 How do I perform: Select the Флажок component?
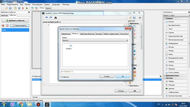176,62
